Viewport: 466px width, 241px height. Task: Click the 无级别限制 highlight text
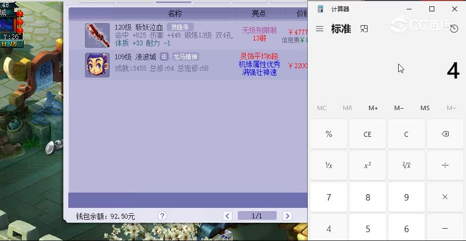coord(259,30)
